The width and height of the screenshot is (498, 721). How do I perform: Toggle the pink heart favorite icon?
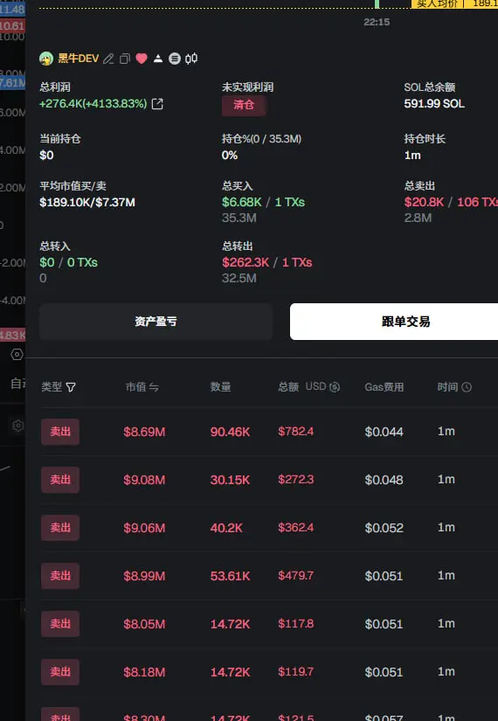pos(142,59)
